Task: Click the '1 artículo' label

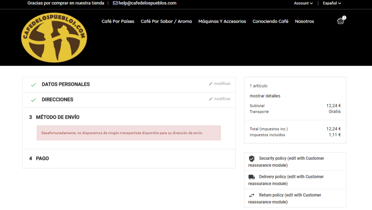Action: pyautogui.click(x=259, y=86)
